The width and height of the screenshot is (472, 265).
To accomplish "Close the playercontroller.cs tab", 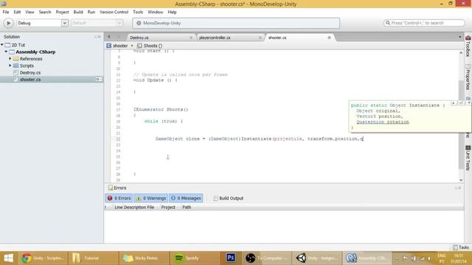I will 260,38.
